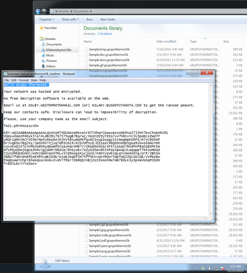Click the Pictures library icon
Screen dimensions: 247x273
pyautogui.click(x=43, y=61)
